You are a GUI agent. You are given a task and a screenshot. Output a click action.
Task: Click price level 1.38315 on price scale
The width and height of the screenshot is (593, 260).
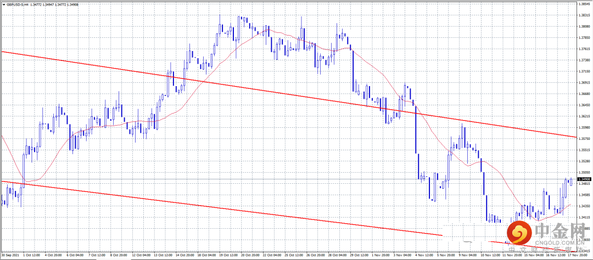tap(585, 14)
